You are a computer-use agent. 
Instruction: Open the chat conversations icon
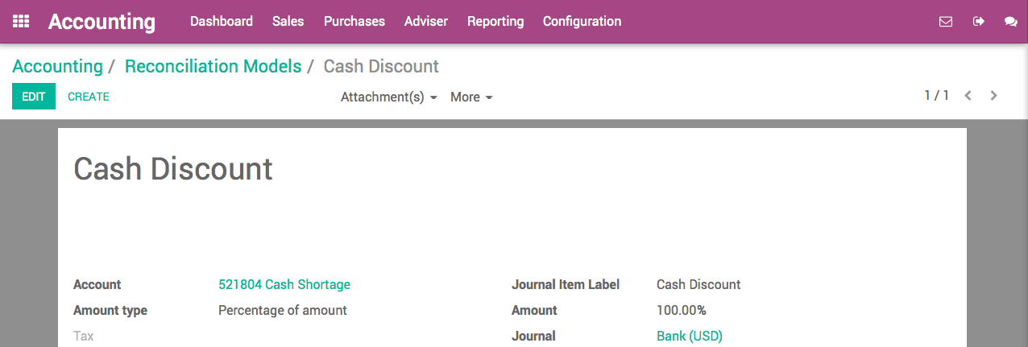pos(1011,22)
